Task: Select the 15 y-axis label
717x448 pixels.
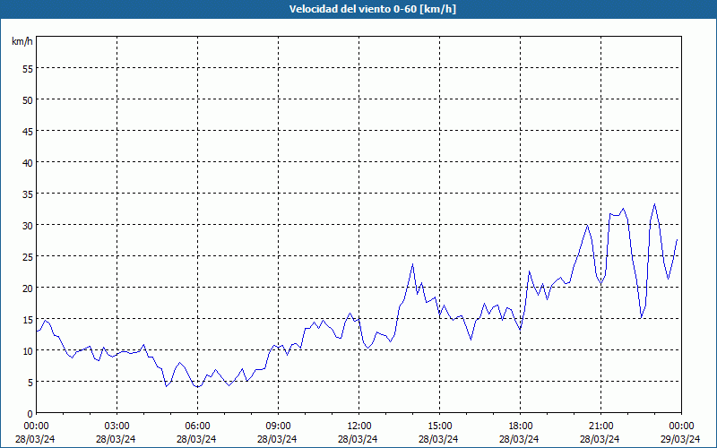Action: (x=28, y=319)
